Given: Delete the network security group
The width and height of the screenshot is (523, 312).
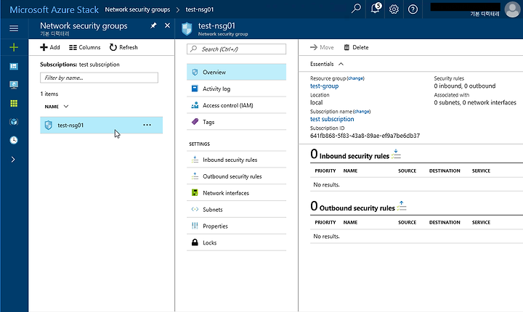Looking at the screenshot, I should point(356,47).
